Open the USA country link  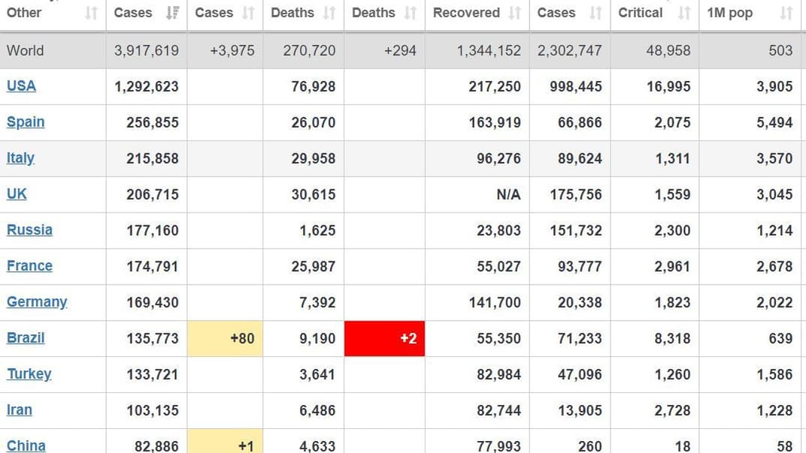(x=21, y=86)
